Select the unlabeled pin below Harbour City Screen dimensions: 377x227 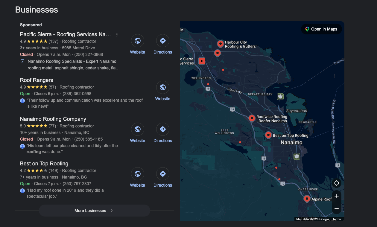[x=218, y=53]
